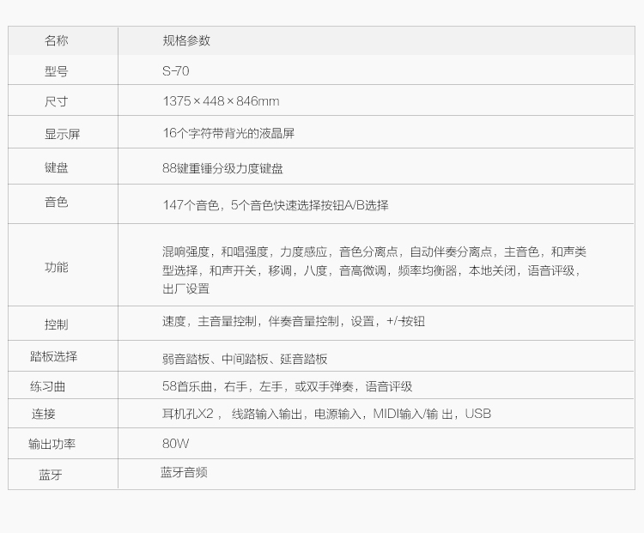This screenshot has height=533, width=644.
Task: Select the connection text starting with '耳机孔X2'
Action: point(326,414)
